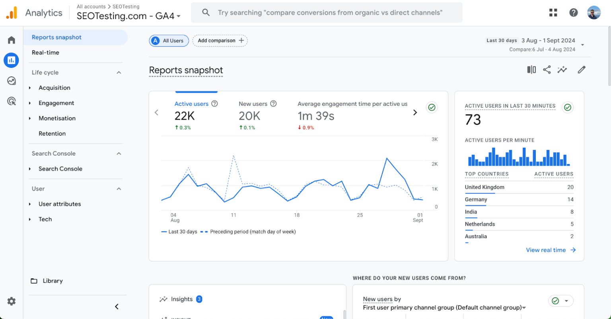Select the Home icon in left navigation
The height and width of the screenshot is (319, 611).
pos(11,39)
